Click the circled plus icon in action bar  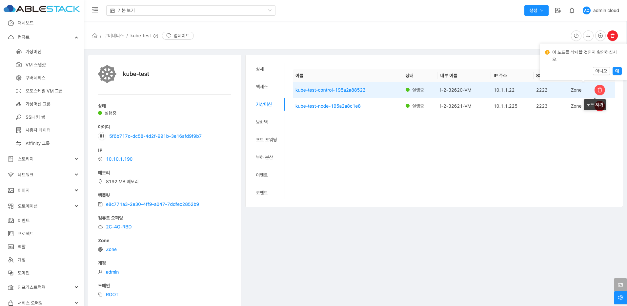(x=600, y=36)
